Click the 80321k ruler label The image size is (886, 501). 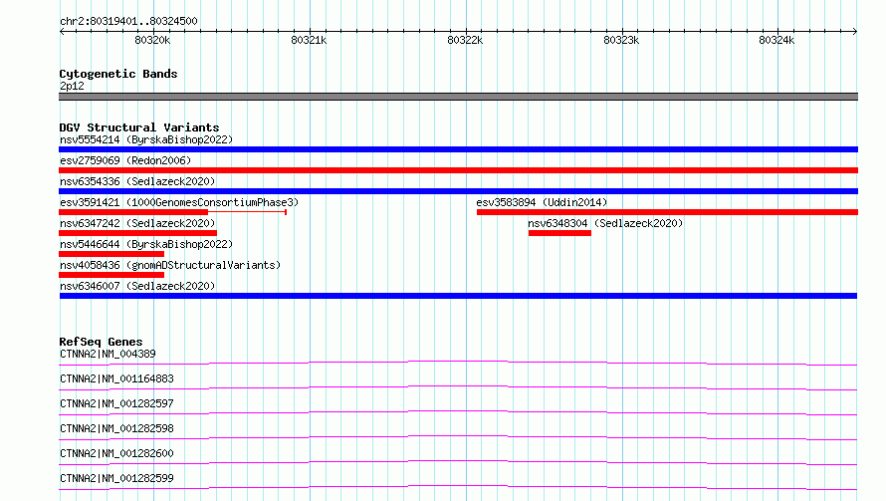(309, 40)
